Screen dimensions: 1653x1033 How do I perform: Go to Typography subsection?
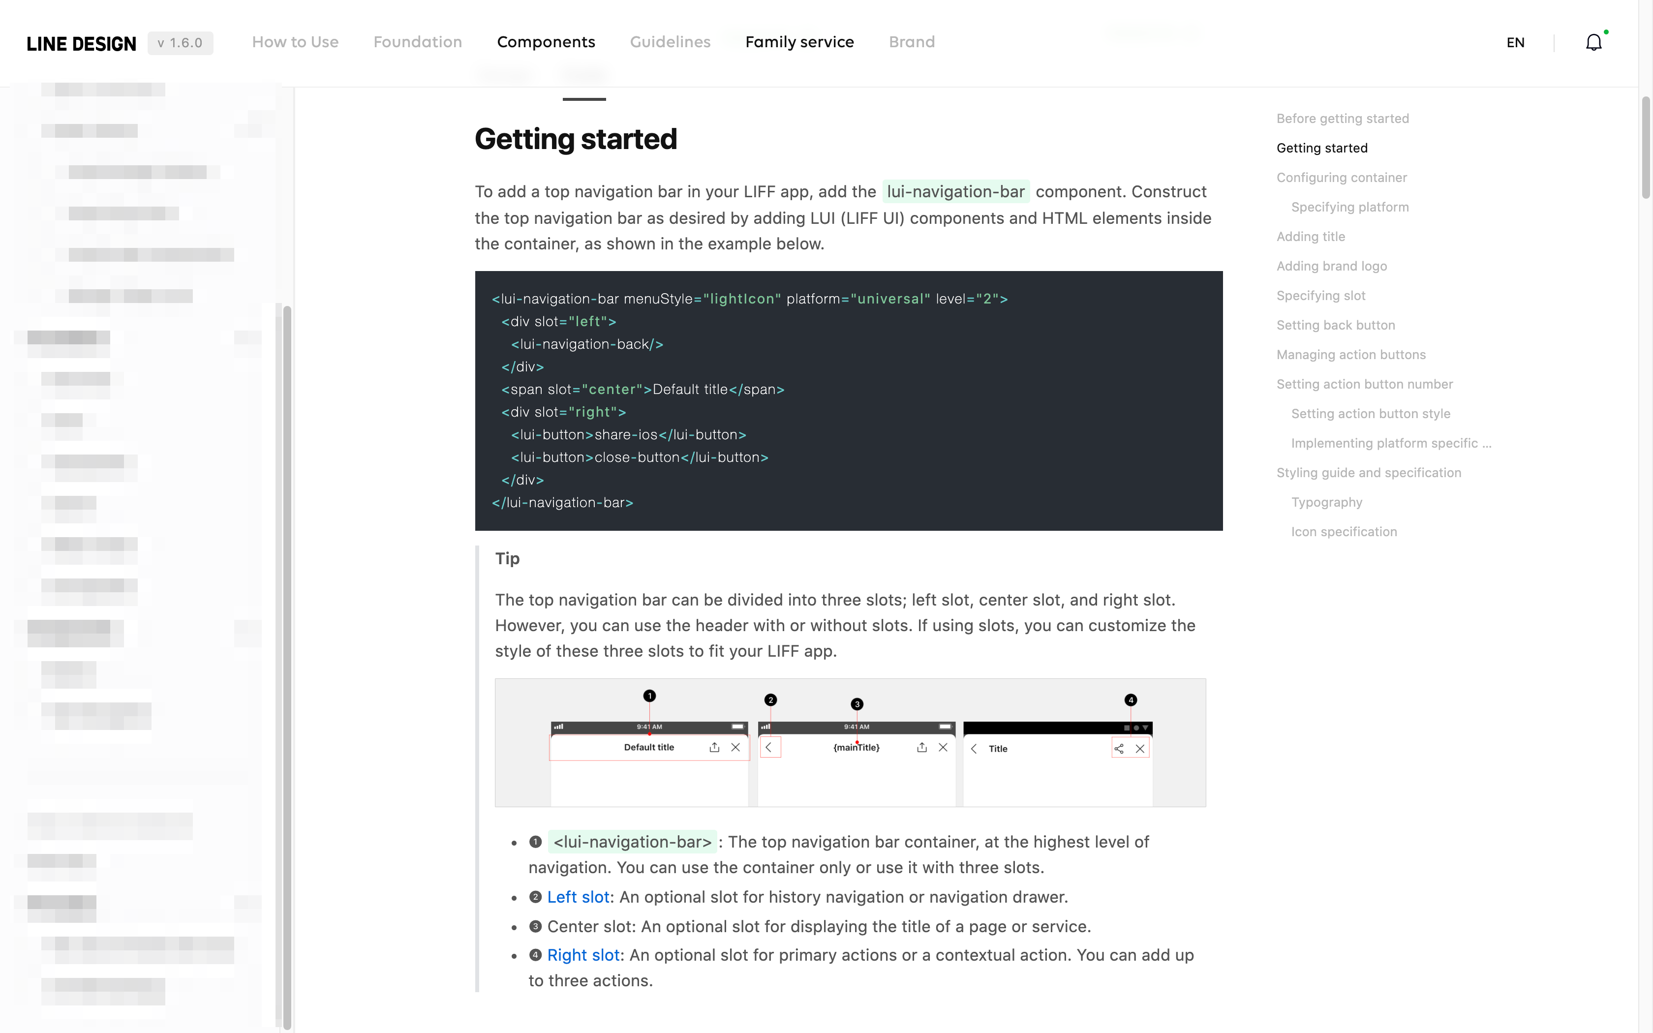point(1326,502)
